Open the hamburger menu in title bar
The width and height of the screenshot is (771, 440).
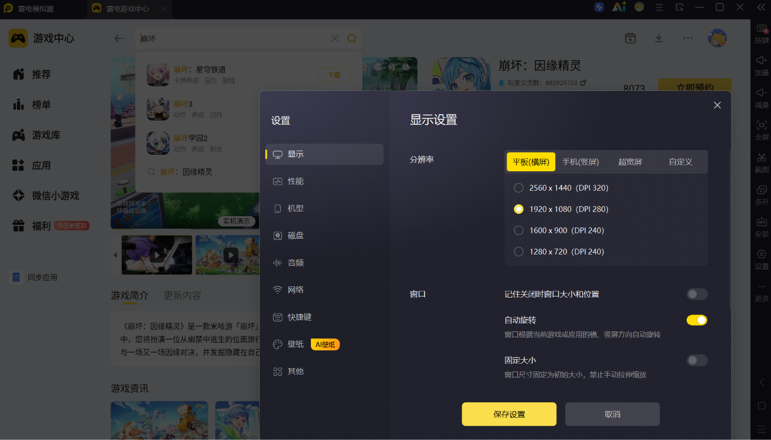pos(659,7)
